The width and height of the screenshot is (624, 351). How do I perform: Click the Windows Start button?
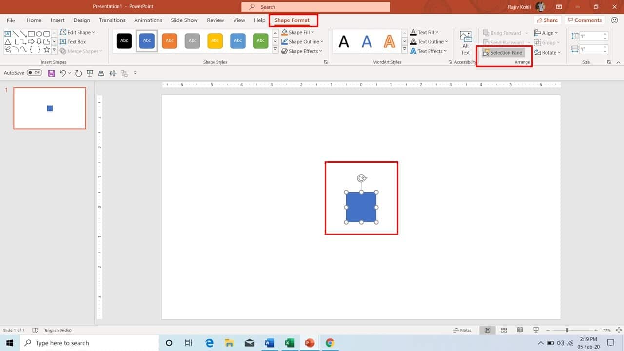coord(9,343)
